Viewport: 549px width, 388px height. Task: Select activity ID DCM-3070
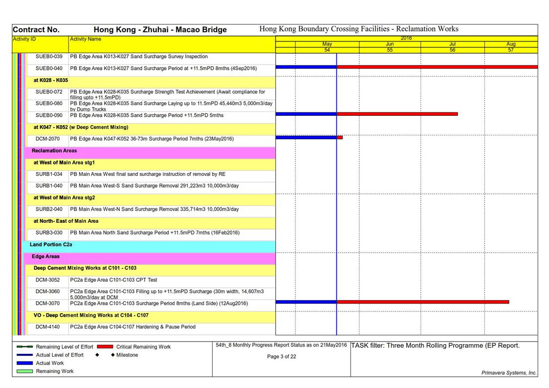(47, 303)
